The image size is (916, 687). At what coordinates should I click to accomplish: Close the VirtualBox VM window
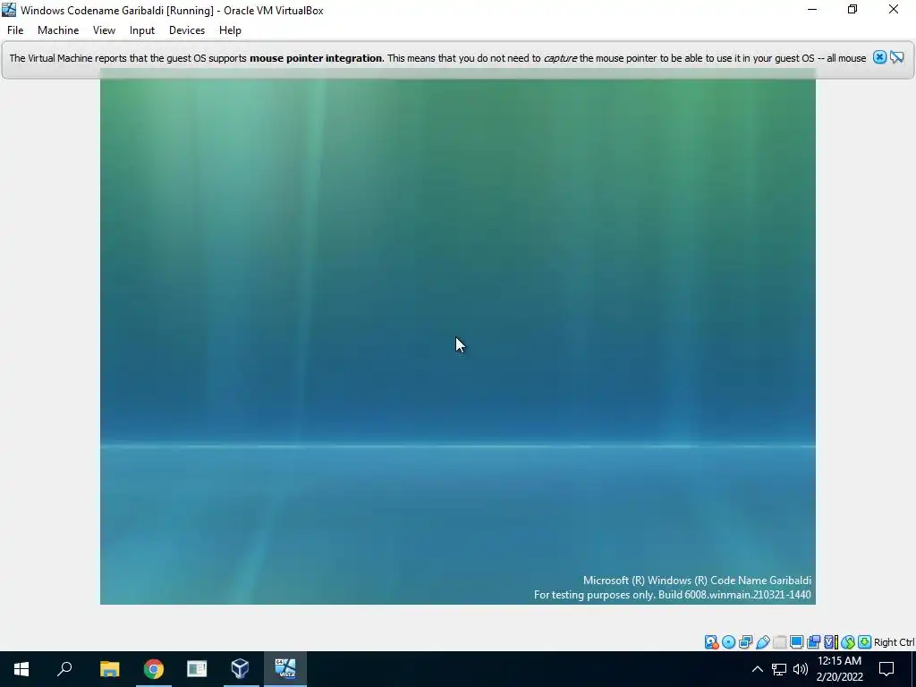(894, 9)
